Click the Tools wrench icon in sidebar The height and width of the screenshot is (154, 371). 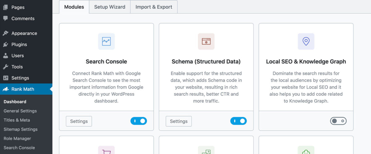(x=6, y=67)
